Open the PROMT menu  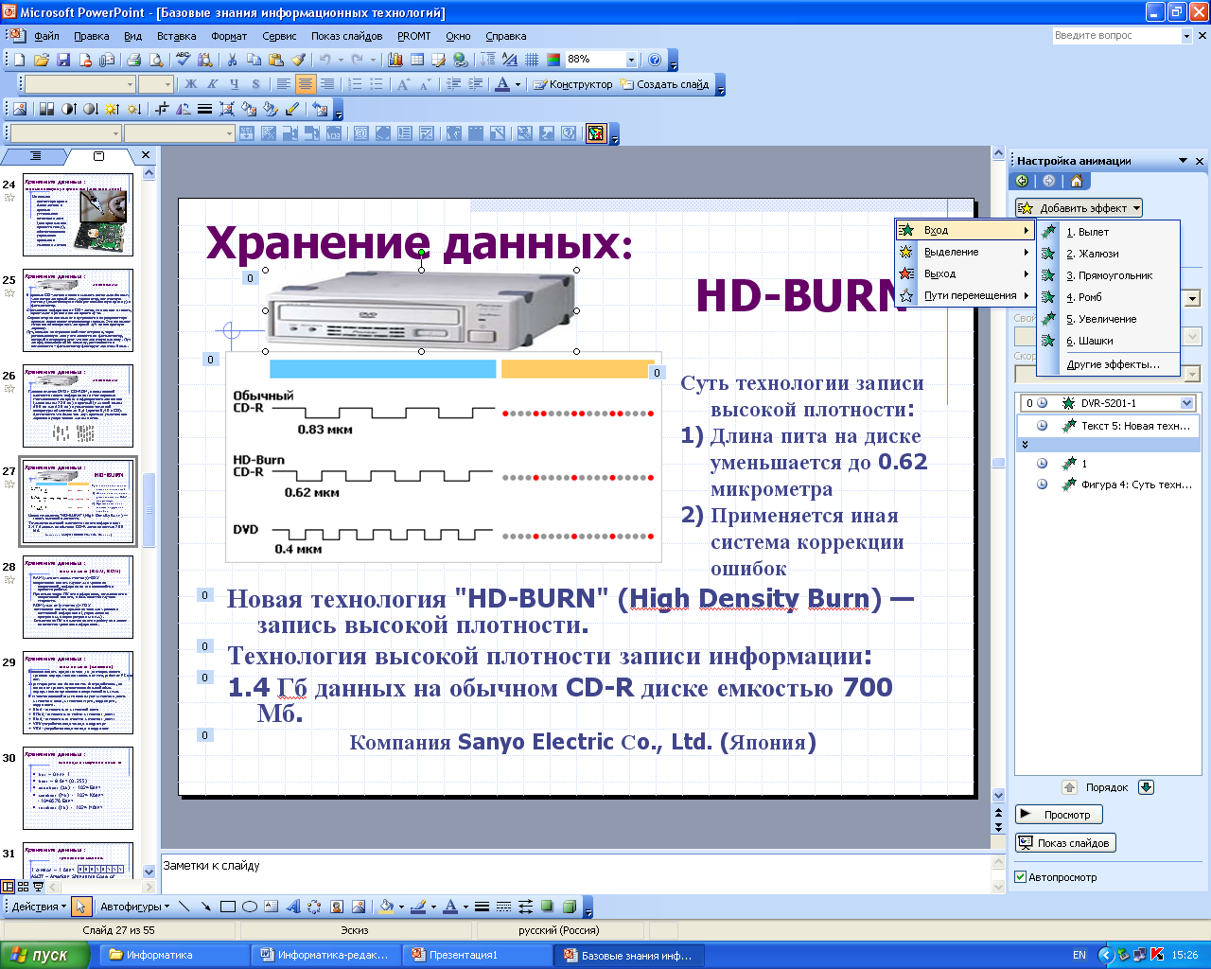(413, 36)
